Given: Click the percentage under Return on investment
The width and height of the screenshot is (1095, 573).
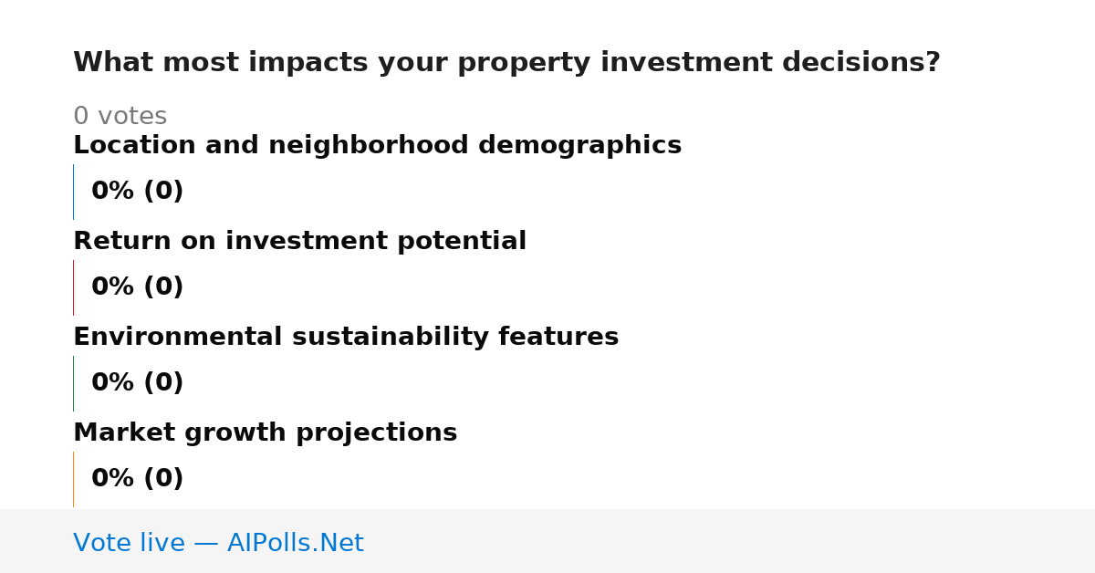Looking at the screenshot, I should (x=137, y=287).
